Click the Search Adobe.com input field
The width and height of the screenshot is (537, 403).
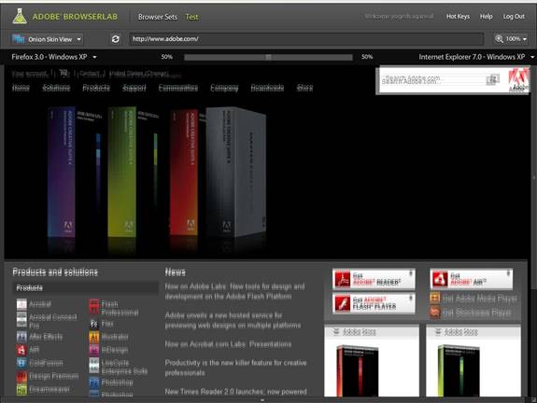pyautogui.click(x=433, y=79)
